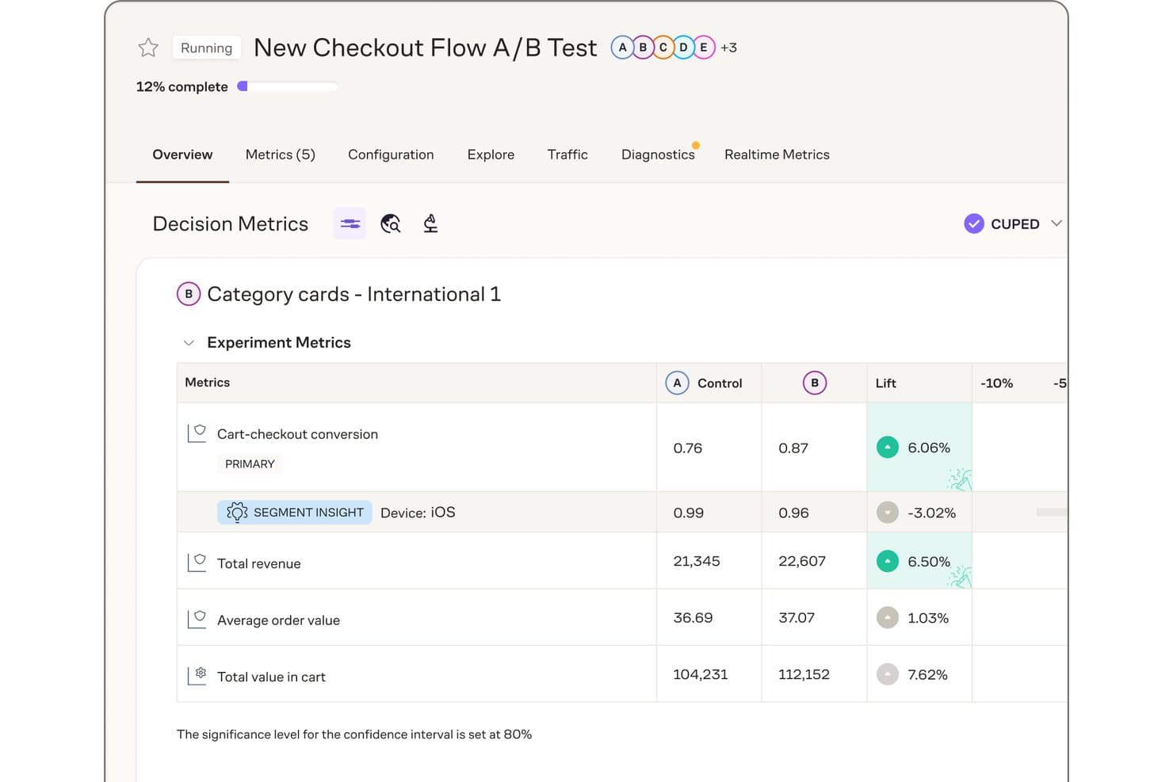Go to the Configuration tab
This screenshot has height=782, width=1173.
(x=391, y=154)
